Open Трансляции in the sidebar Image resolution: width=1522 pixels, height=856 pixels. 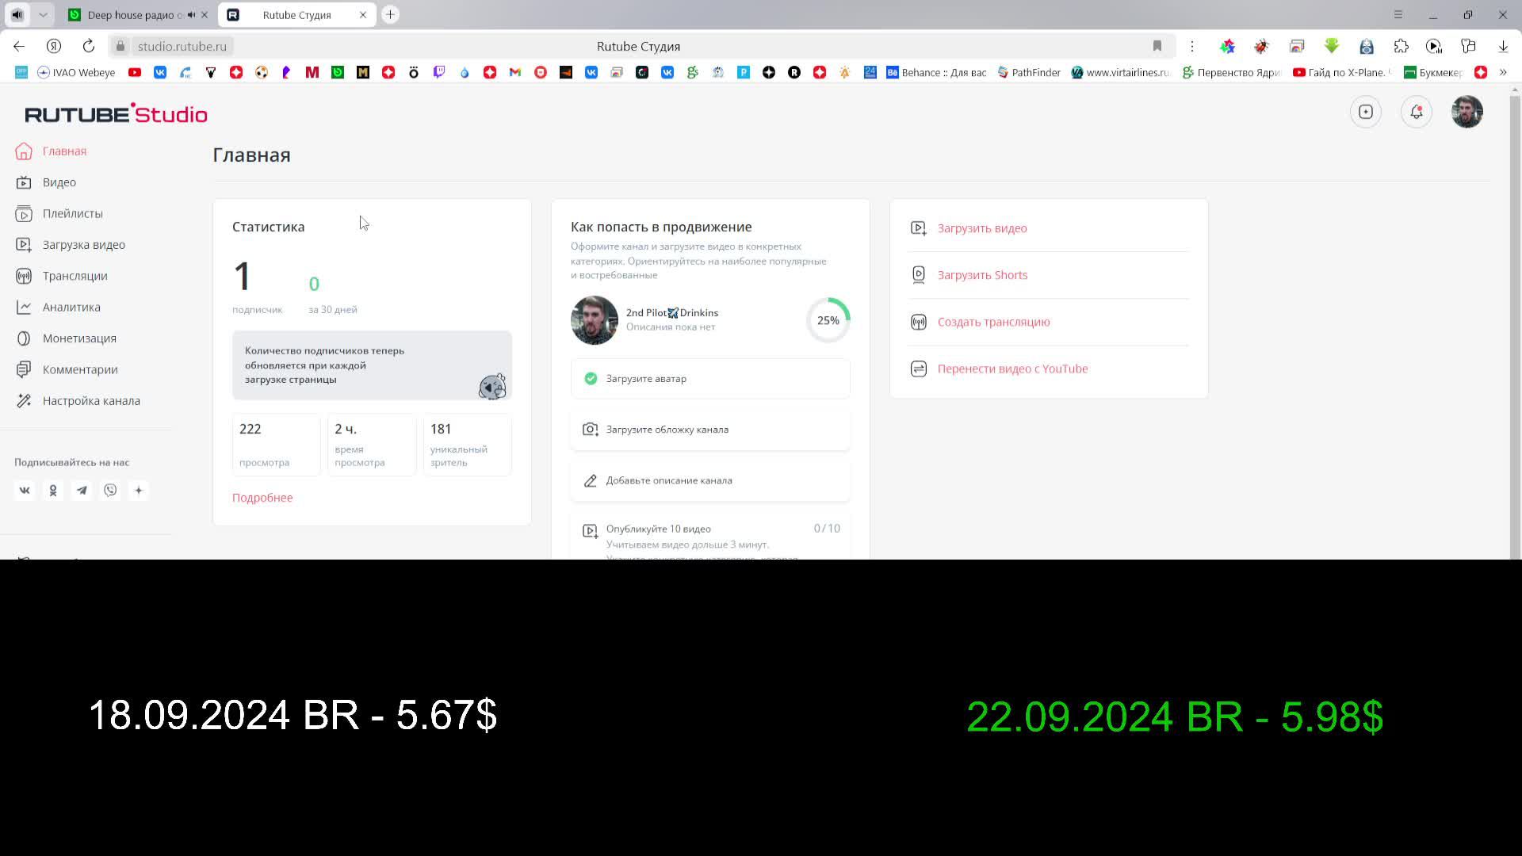click(62, 276)
